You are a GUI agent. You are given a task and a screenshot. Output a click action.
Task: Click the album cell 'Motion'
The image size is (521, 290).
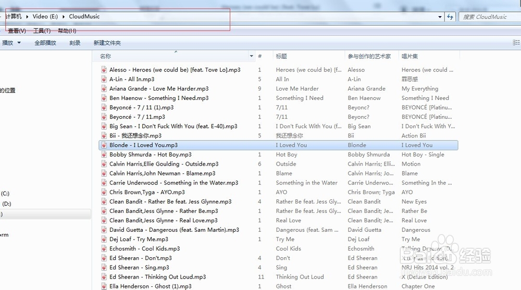[411, 164]
